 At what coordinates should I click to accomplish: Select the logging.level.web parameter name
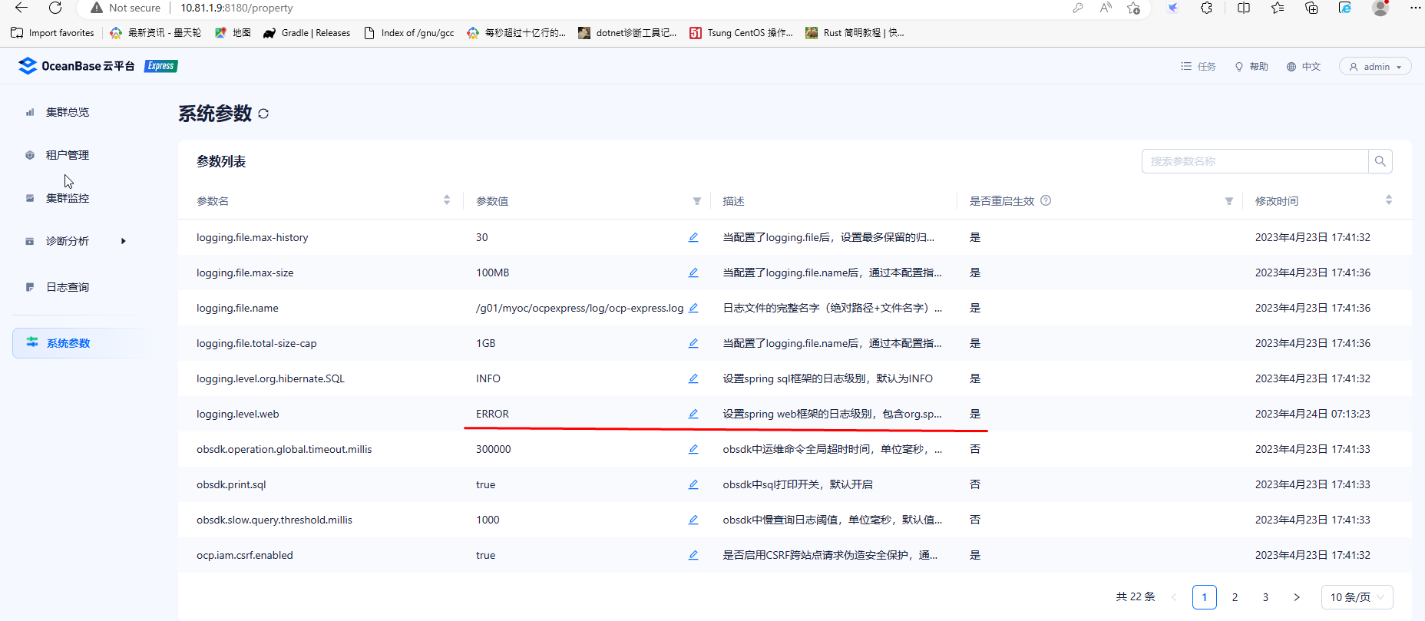[x=237, y=414]
